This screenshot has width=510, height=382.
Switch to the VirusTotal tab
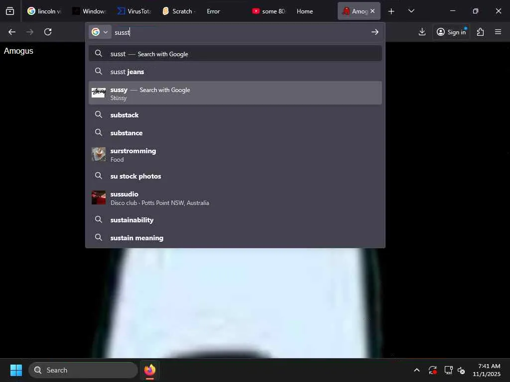(134, 11)
